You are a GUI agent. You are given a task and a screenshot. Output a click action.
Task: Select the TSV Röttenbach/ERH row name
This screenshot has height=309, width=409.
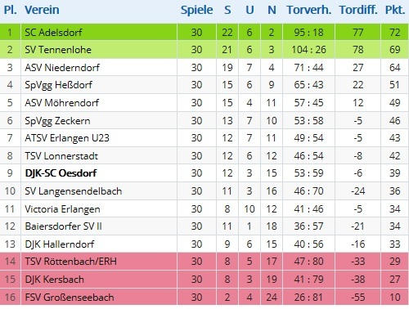[x=70, y=262]
